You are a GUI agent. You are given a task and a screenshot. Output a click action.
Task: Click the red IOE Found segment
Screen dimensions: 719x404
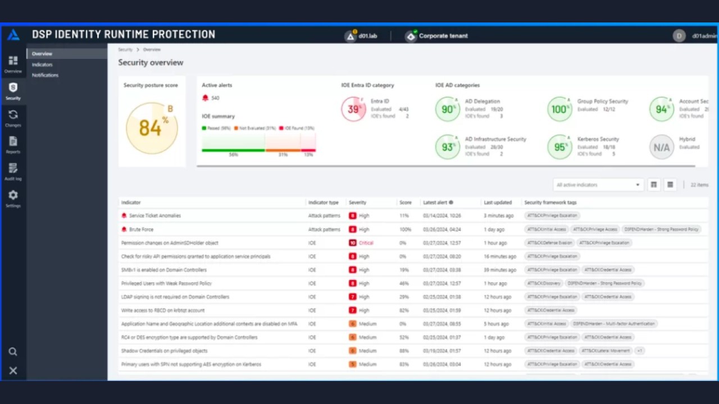pyautogui.click(x=308, y=143)
